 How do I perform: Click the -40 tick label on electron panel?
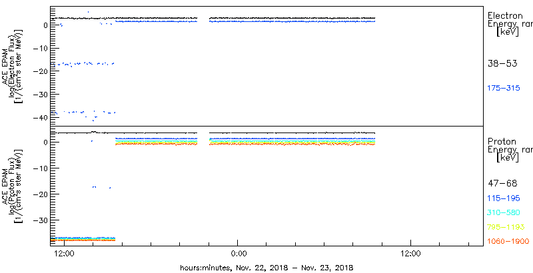(42, 117)
